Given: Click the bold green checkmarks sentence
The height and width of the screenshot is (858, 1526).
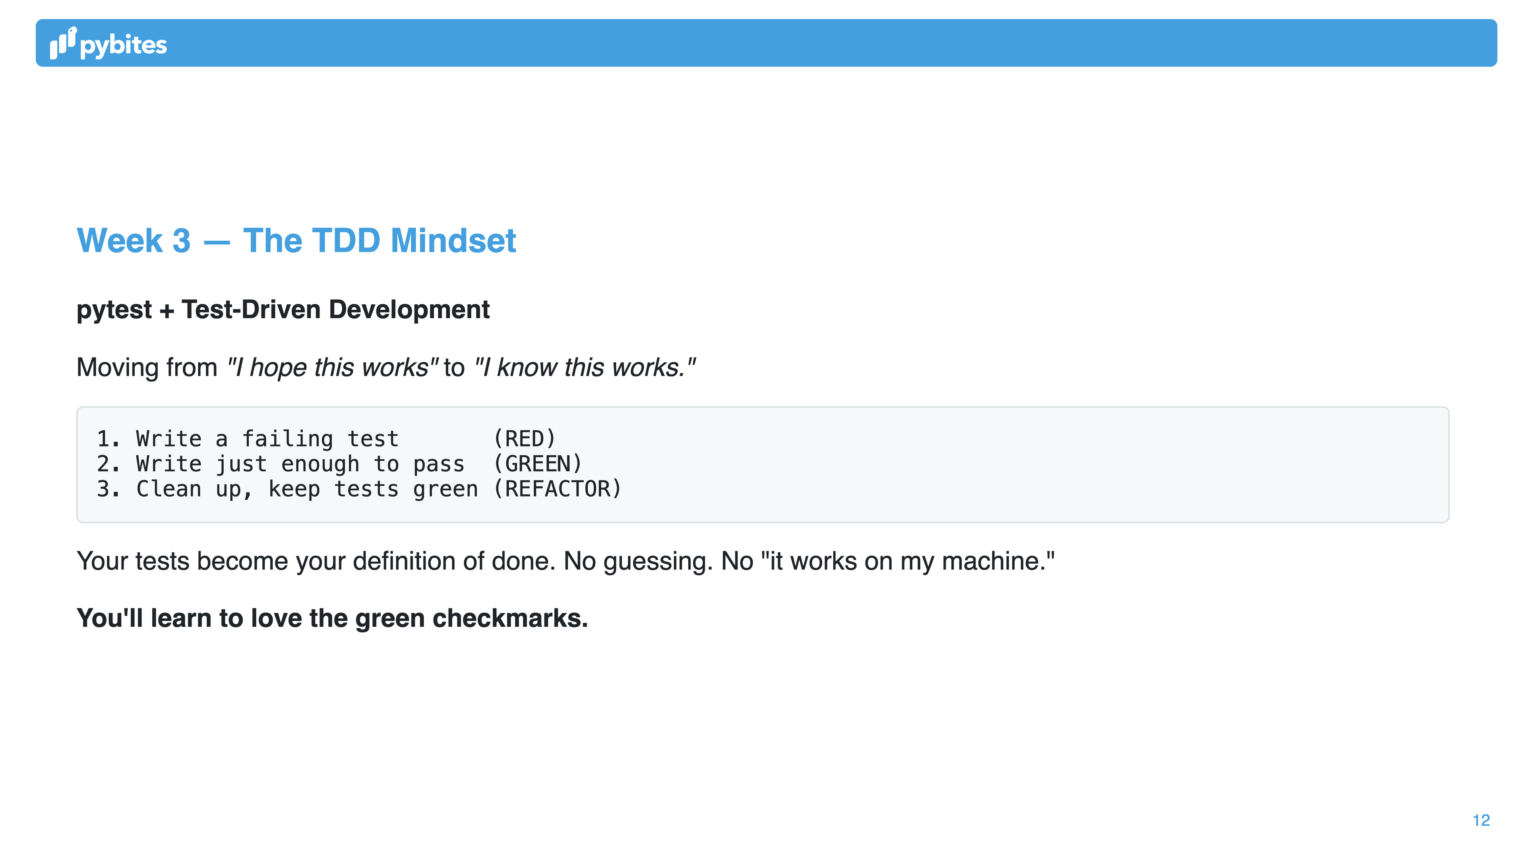Looking at the screenshot, I should click(x=332, y=618).
